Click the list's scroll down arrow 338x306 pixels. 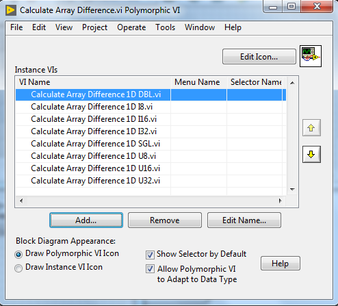292,189
